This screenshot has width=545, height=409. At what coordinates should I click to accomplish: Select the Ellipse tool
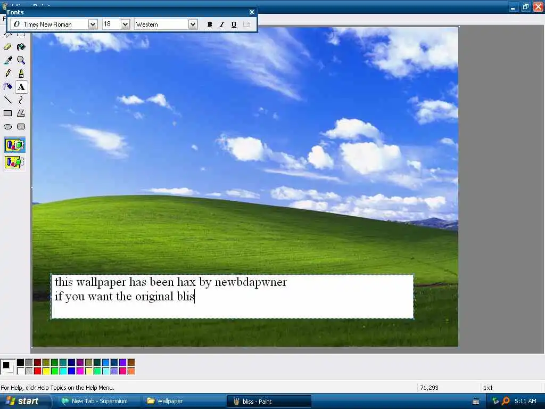pyautogui.click(x=7, y=127)
